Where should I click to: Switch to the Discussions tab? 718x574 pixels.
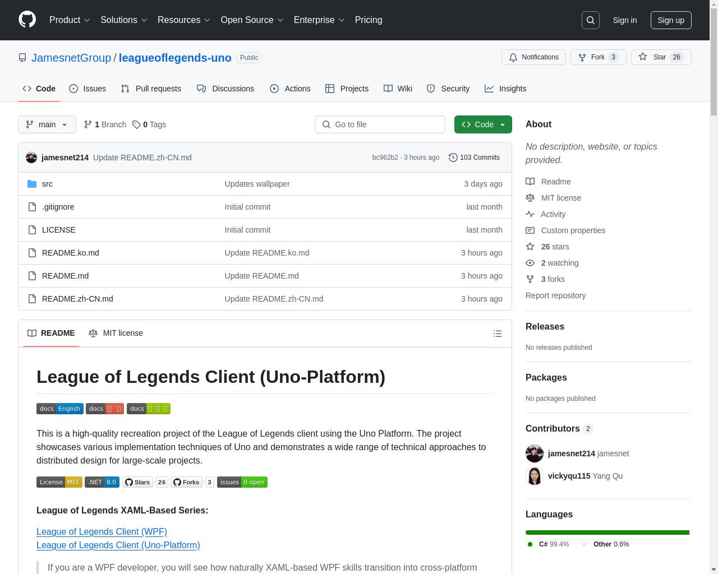pyautogui.click(x=225, y=89)
